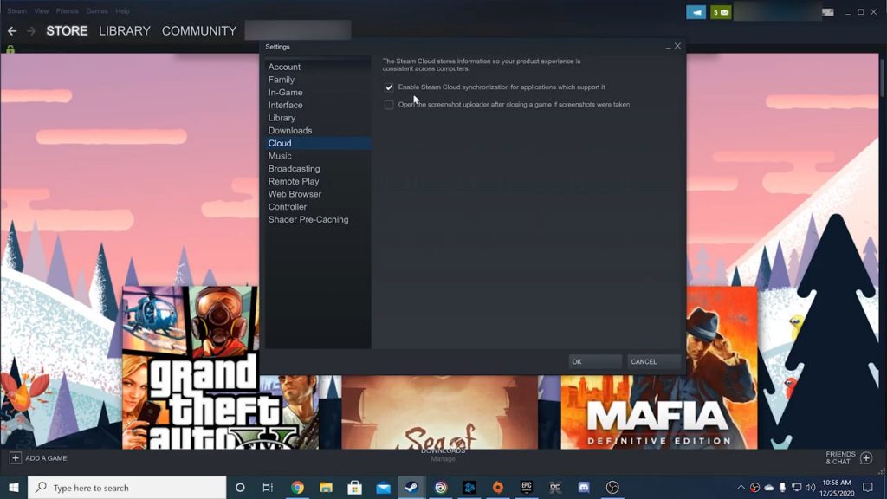The height and width of the screenshot is (499, 887).
Task: Select Account in Settings sidebar
Action: coord(318,67)
